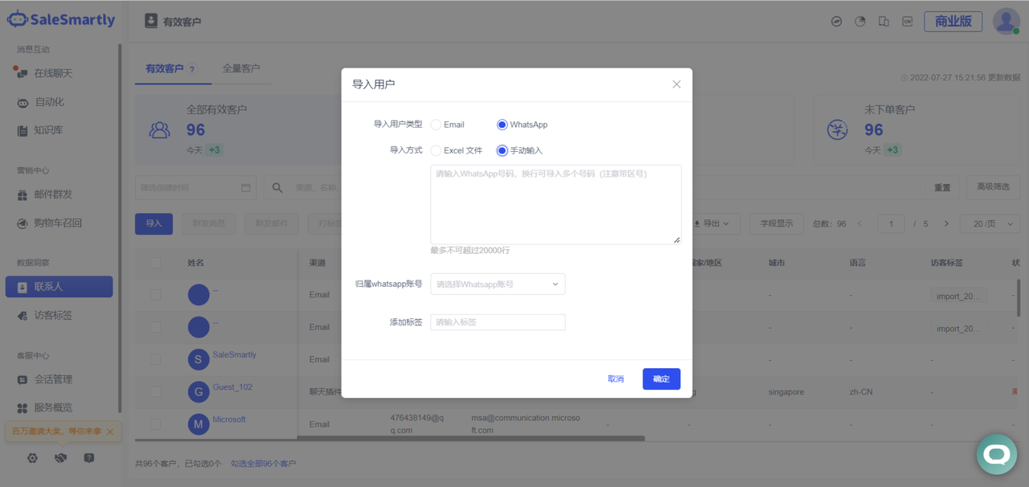Click the devices icon in top header
Screen dimensions: 1029x487
pyautogui.click(x=883, y=22)
